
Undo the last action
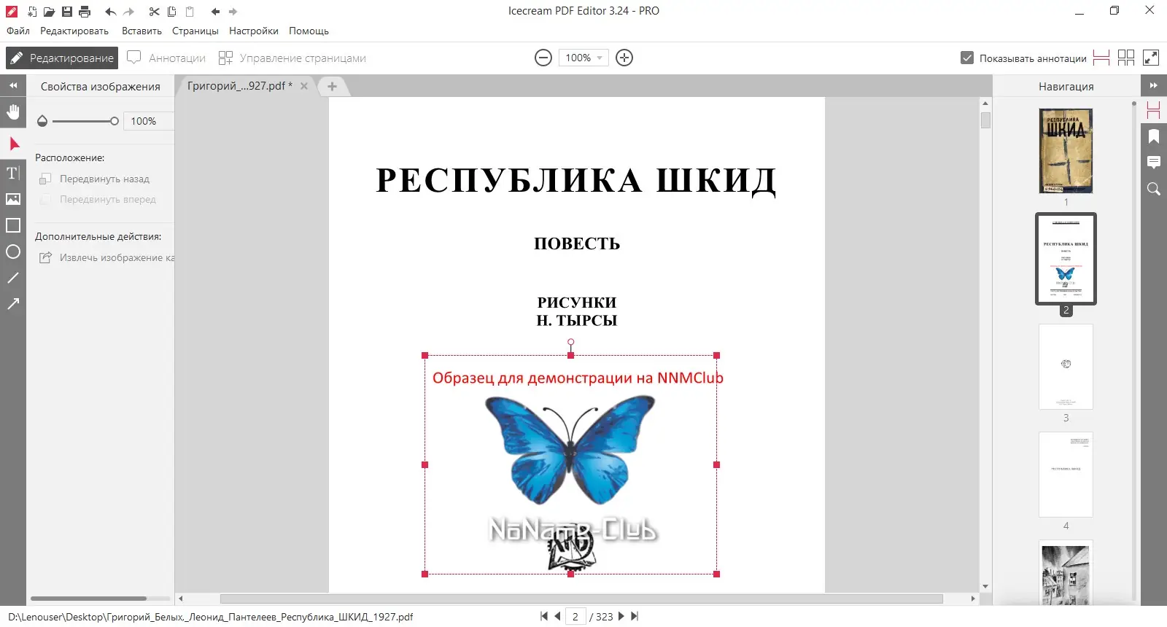tap(111, 12)
